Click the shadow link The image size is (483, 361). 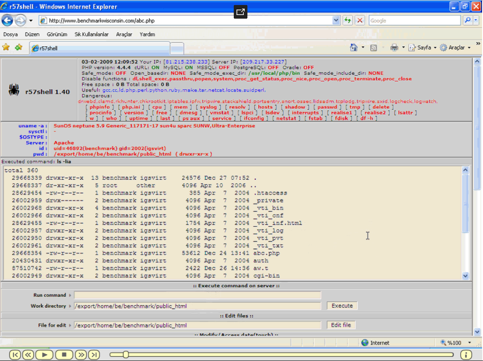295,107
